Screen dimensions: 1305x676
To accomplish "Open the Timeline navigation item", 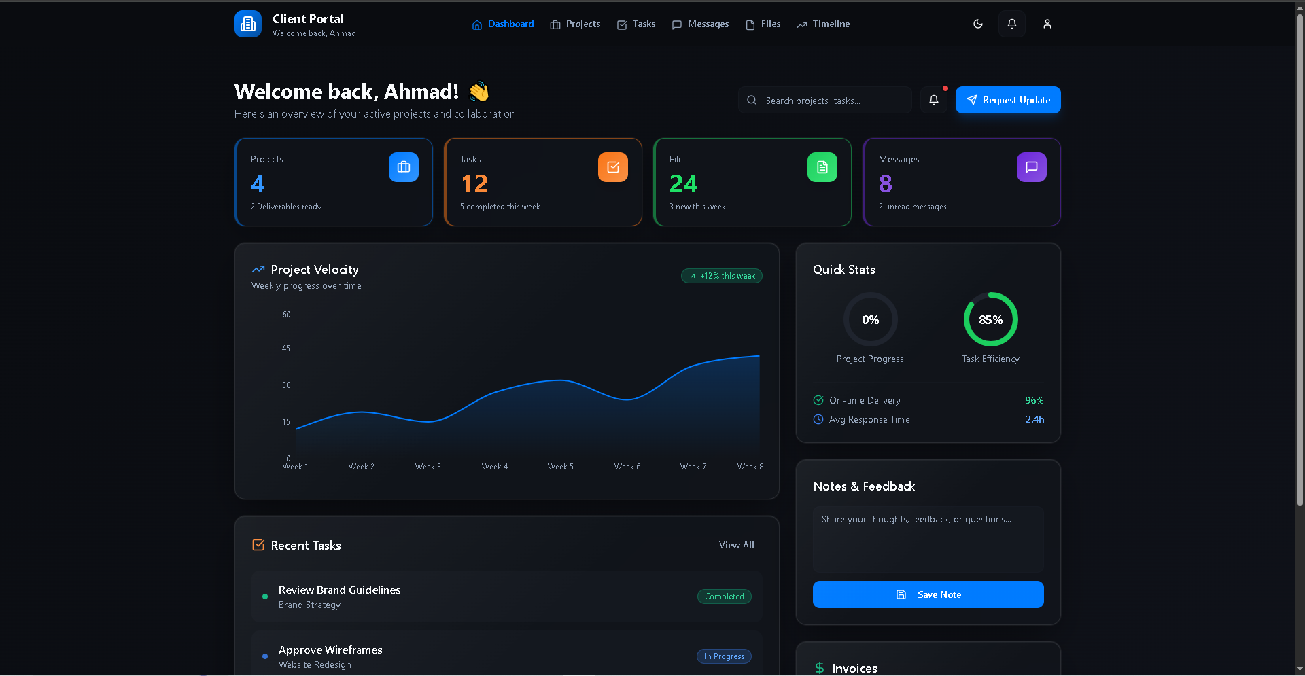I will pyautogui.click(x=823, y=24).
